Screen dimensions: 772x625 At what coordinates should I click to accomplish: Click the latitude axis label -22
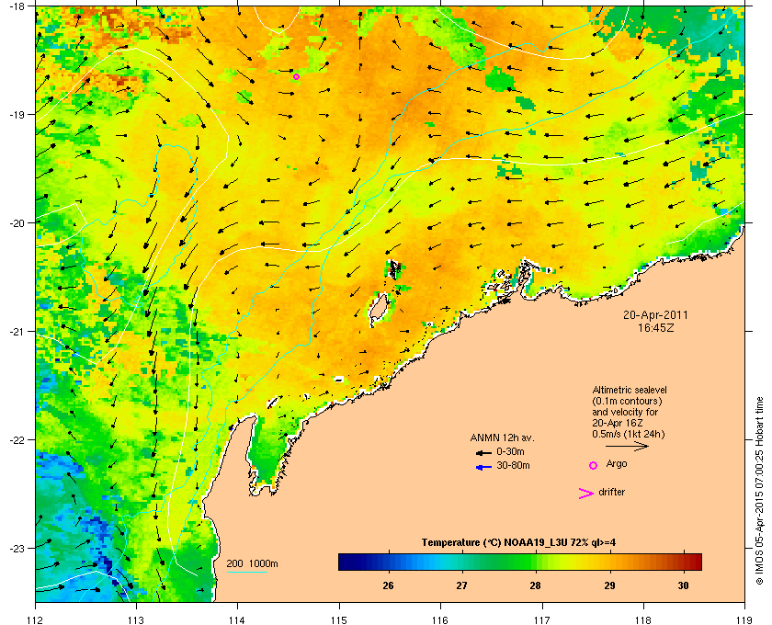(17, 439)
